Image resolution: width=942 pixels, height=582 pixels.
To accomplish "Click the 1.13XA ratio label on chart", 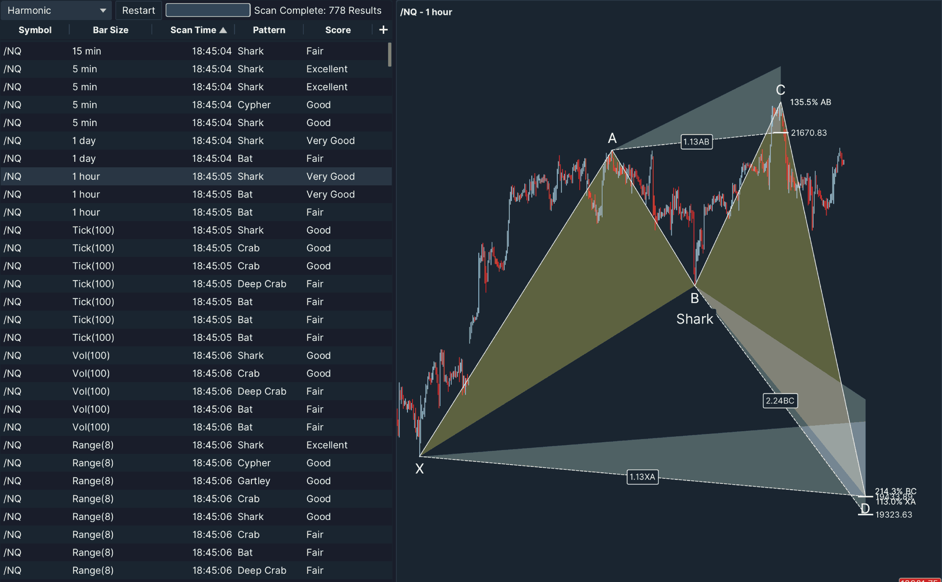I will 642,477.
